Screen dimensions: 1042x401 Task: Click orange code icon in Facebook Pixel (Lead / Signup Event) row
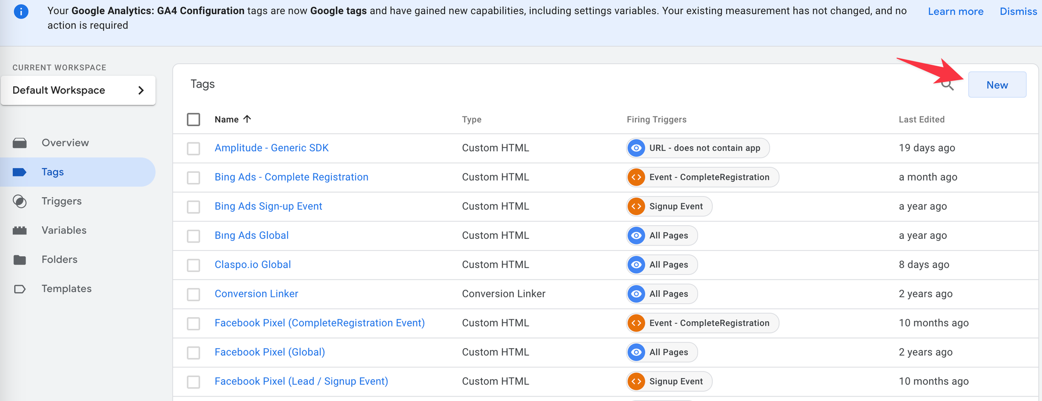tap(636, 382)
